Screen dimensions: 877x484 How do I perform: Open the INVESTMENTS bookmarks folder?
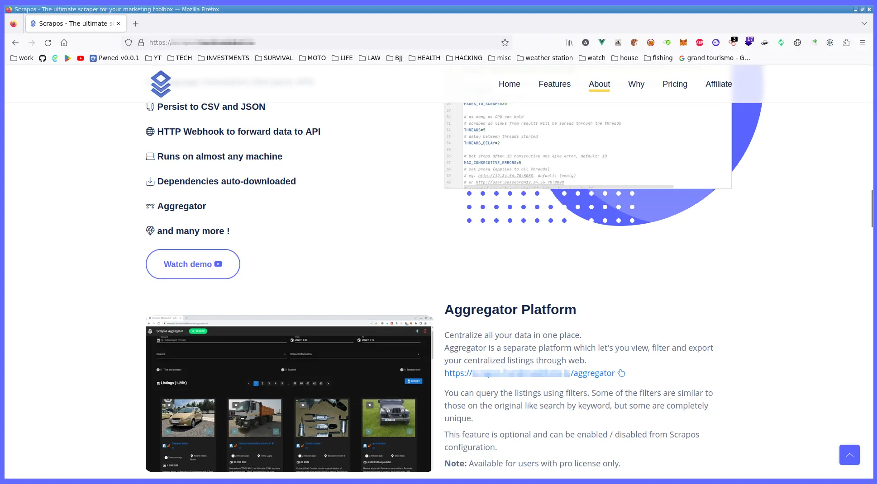point(224,58)
